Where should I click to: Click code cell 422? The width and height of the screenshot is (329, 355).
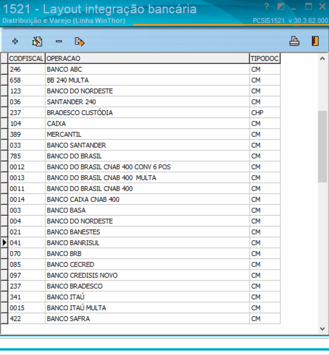click(27, 319)
